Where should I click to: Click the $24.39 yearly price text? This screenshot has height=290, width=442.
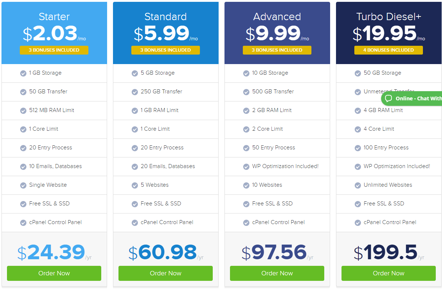[x=51, y=252]
